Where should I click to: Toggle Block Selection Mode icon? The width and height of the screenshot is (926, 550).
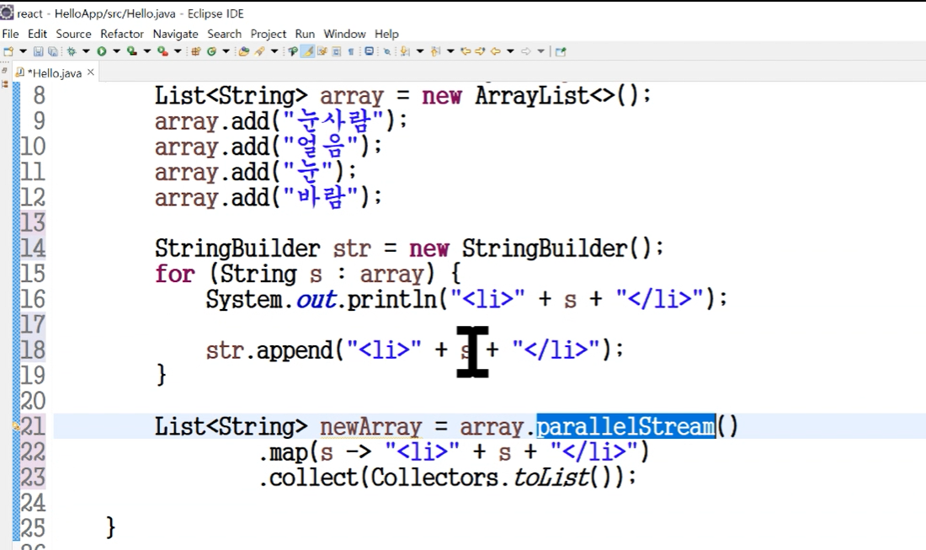[336, 51]
